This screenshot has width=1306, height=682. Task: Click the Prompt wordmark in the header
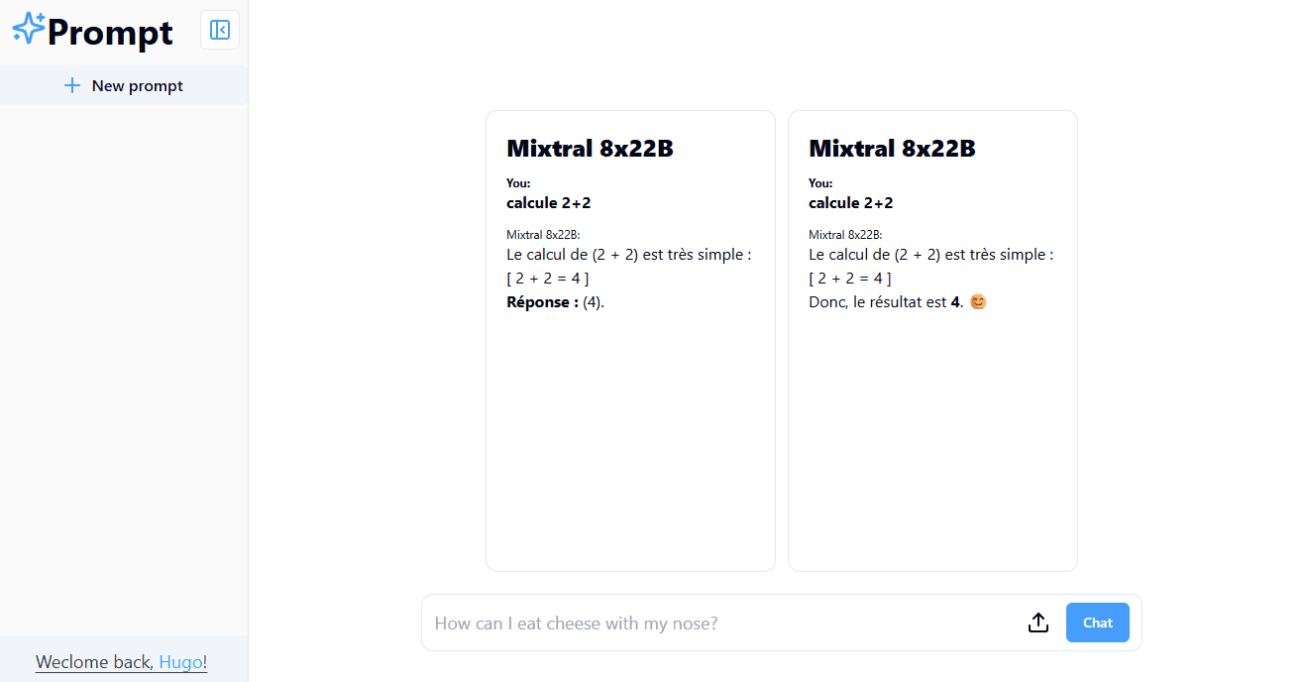[x=109, y=32]
